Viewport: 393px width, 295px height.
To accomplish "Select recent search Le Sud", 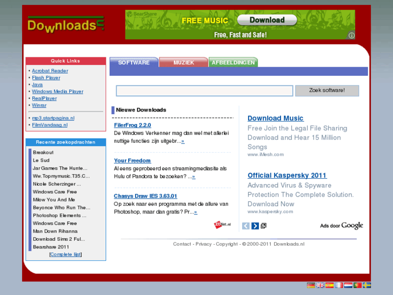I will [41, 160].
